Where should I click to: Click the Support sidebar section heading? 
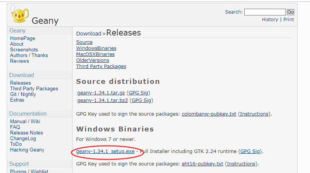click(19, 164)
